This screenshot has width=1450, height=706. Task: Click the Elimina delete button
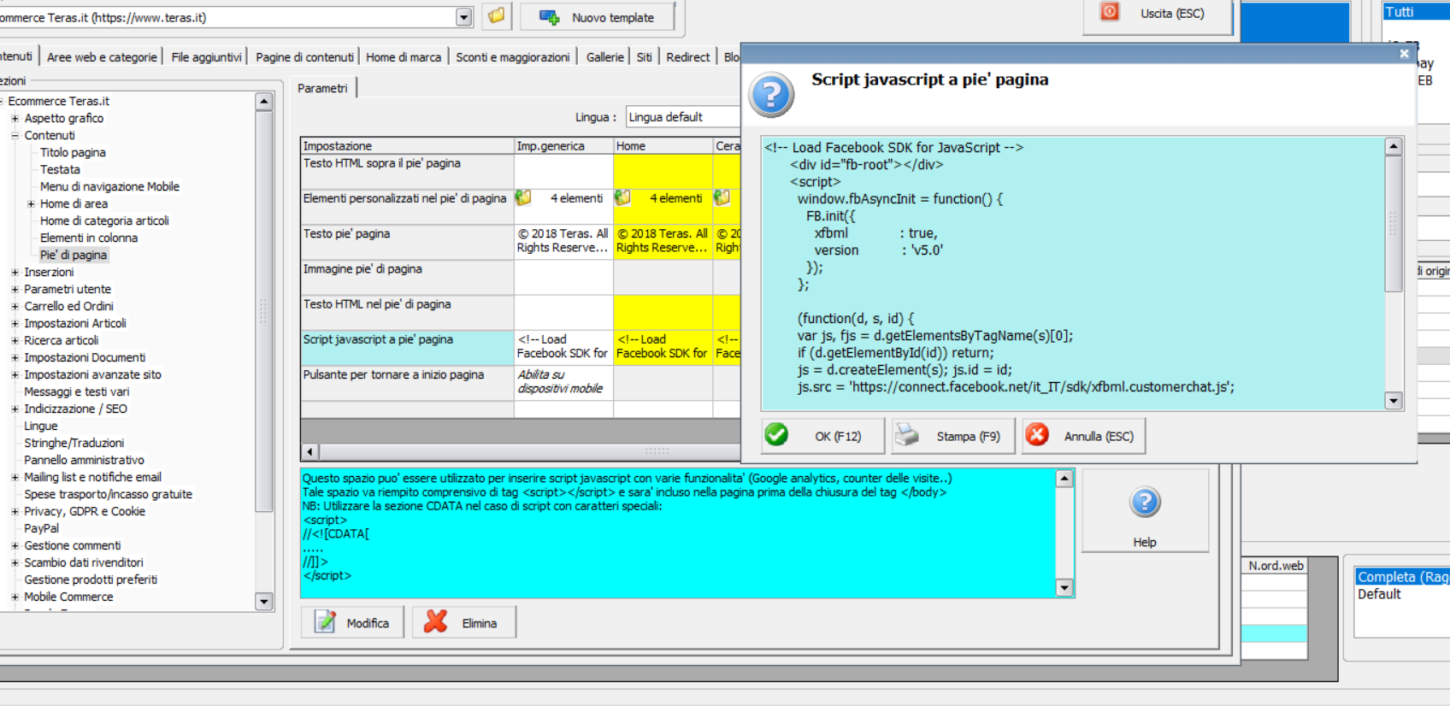[x=463, y=622]
